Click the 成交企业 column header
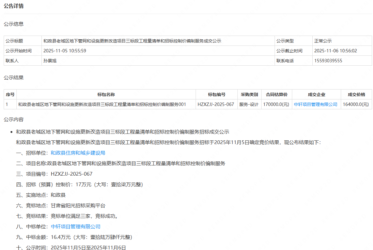 coord(316,94)
